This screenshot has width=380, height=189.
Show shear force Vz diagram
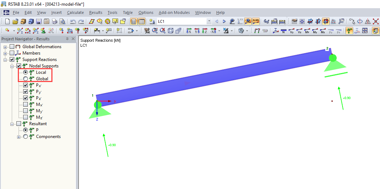(300, 31)
